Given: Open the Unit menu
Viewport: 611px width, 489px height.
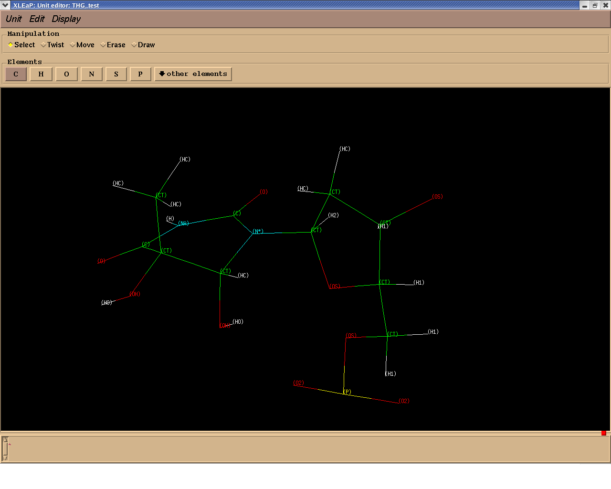Looking at the screenshot, I should click(x=13, y=19).
